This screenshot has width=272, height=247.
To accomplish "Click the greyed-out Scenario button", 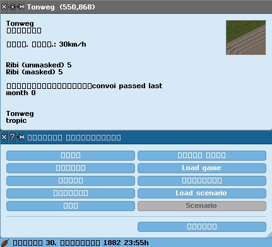I will pyautogui.click(x=202, y=206).
